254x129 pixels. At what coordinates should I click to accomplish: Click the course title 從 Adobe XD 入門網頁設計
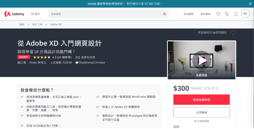click(x=60, y=43)
